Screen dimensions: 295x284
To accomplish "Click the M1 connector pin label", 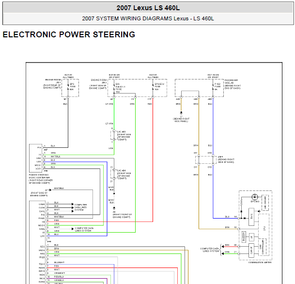I will [65, 99].
